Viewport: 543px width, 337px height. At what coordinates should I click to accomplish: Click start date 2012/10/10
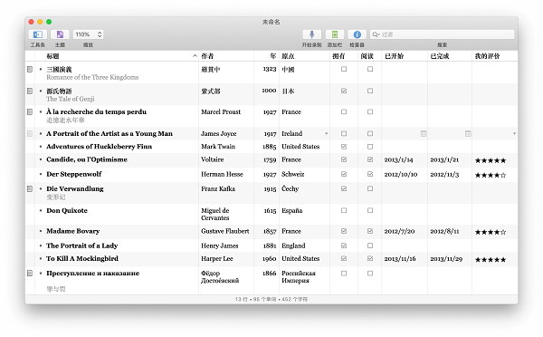click(x=401, y=175)
